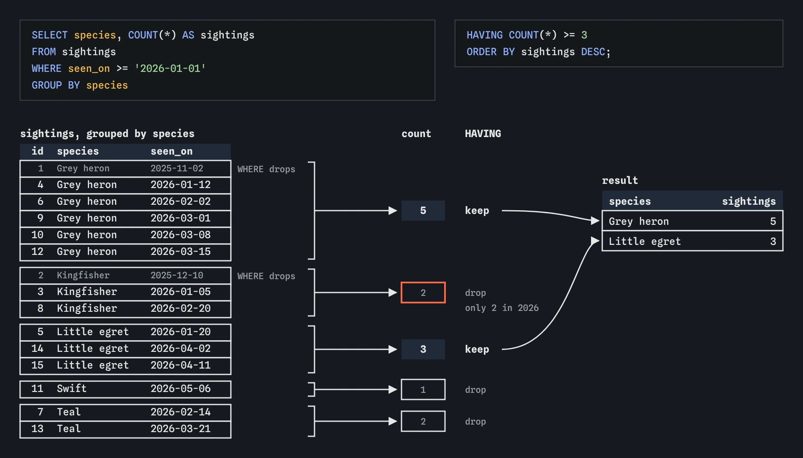Select the id column header
This screenshot has height=458, width=803.
pos(38,151)
